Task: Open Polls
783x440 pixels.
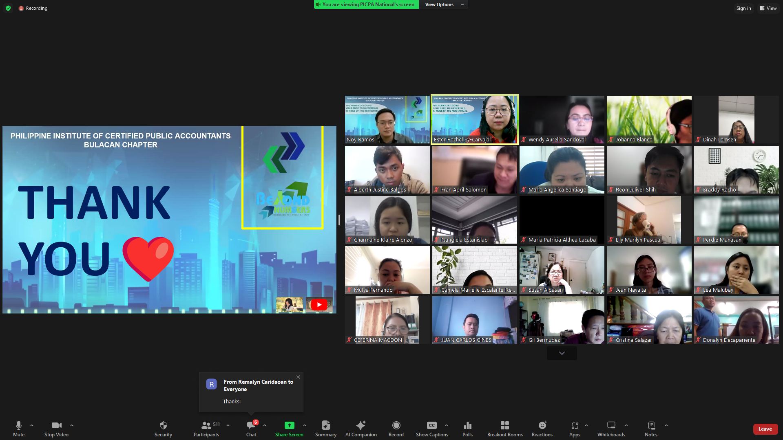Action: 468,429
